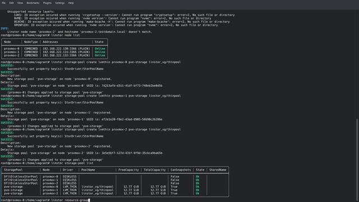The image size is (359, 202).
Task: Click DISKLESS driver in the proxmox-2 row
Action: pos(70,183)
